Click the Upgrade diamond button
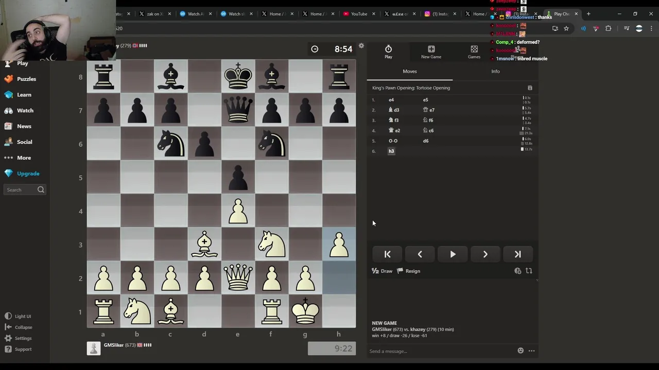The height and width of the screenshot is (370, 659). click(22, 174)
